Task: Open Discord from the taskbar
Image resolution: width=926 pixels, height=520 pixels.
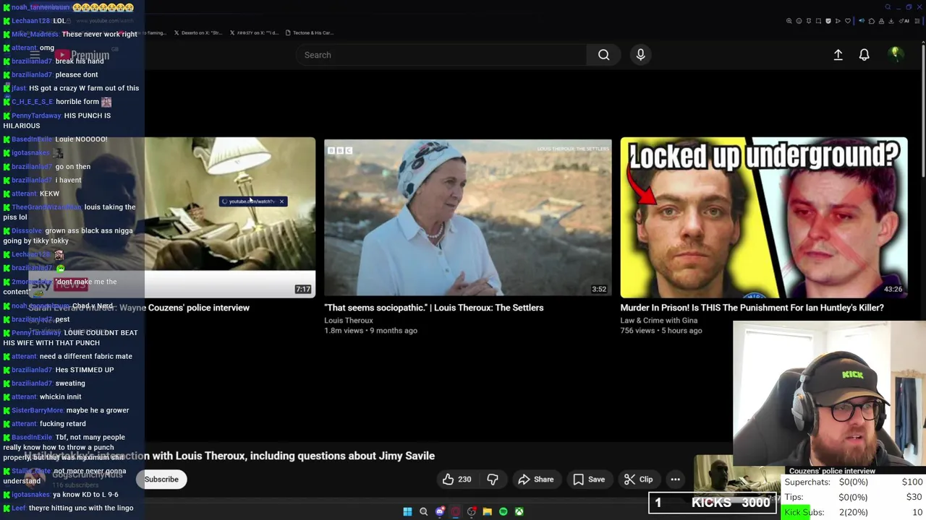Action: pyautogui.click(x=439, y=511)
